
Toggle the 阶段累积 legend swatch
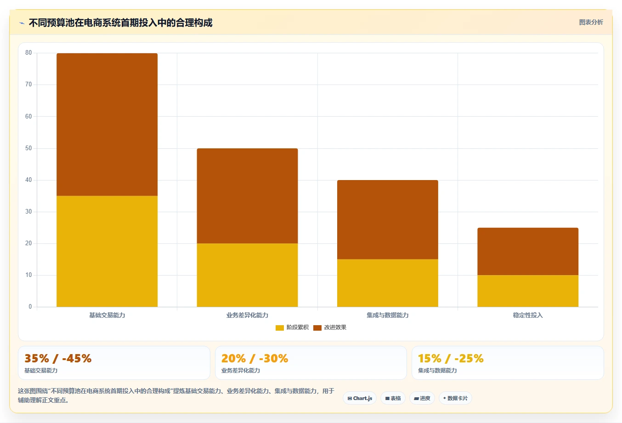click(280, 327)
